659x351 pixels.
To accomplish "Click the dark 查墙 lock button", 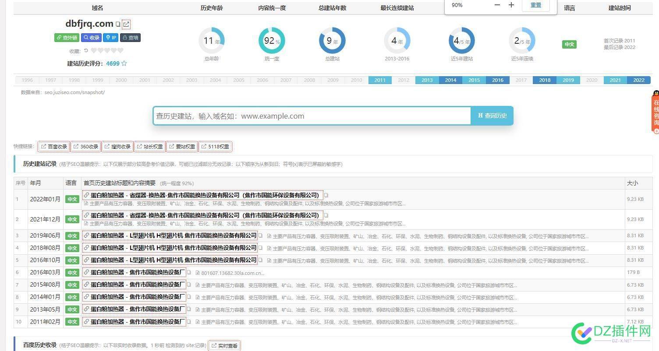I will [130, 38].
